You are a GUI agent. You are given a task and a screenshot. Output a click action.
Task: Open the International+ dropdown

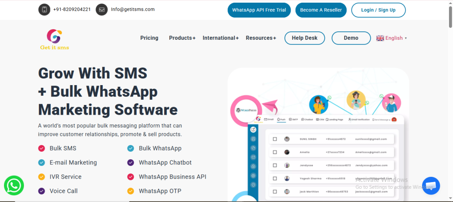pyautogui.click(x=220, y=38)
